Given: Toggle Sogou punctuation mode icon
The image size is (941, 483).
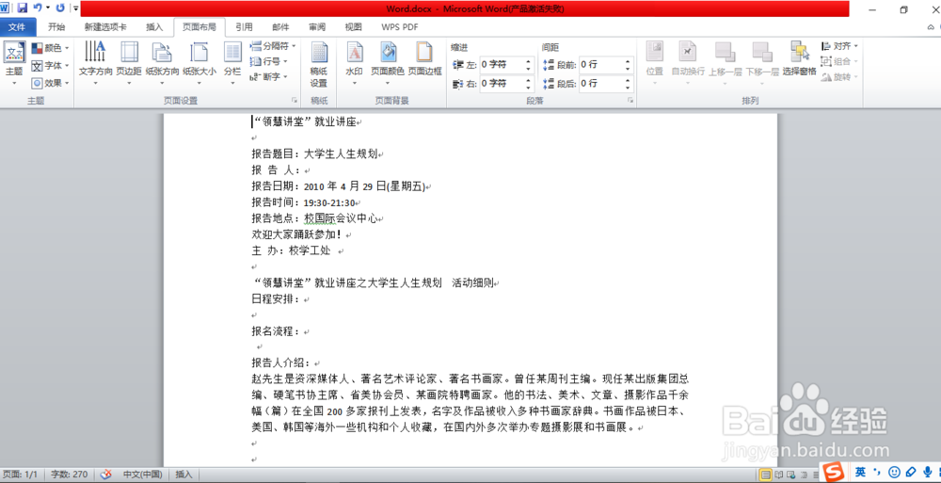Looking at the screenshot, I should click(877, 473).
